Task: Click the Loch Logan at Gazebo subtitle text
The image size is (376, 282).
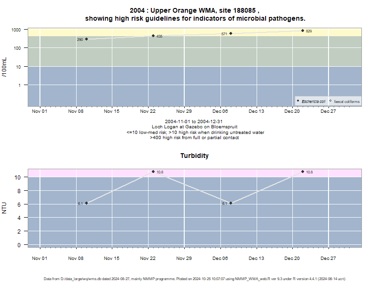Action: (x=195, y=127)
